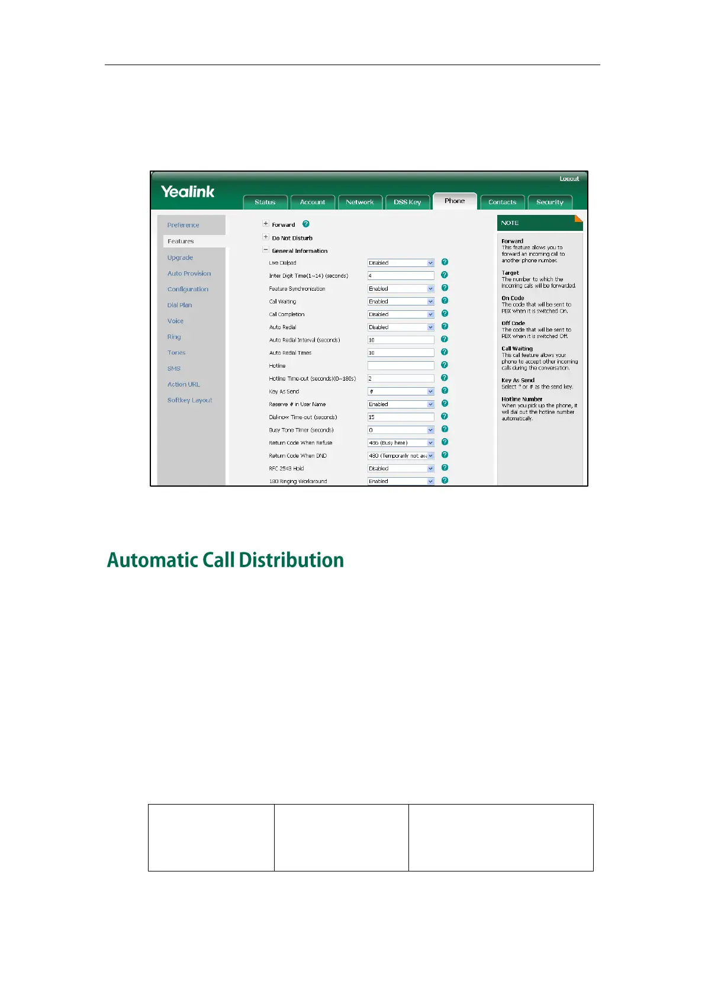Click the help icon next to Forward
705x997 pixels.
pyautogui.click(x=305, y=224)
